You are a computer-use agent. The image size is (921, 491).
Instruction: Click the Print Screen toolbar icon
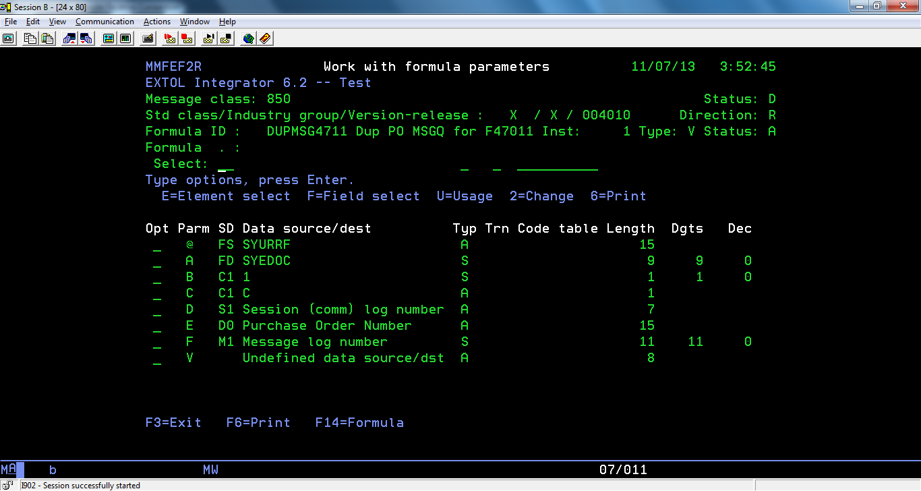coord(8,38)
